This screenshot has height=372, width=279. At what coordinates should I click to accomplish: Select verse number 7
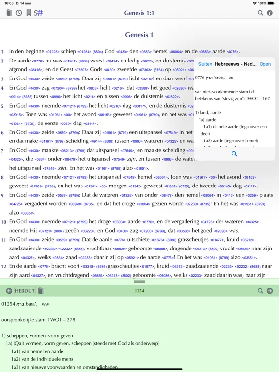coord(2,151)
